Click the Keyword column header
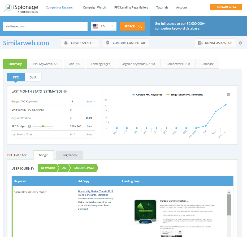 44,181
